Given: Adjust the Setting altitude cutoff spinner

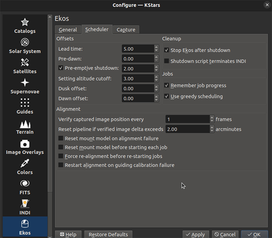Looking at the screenshot, I should (x=156, y=79).
